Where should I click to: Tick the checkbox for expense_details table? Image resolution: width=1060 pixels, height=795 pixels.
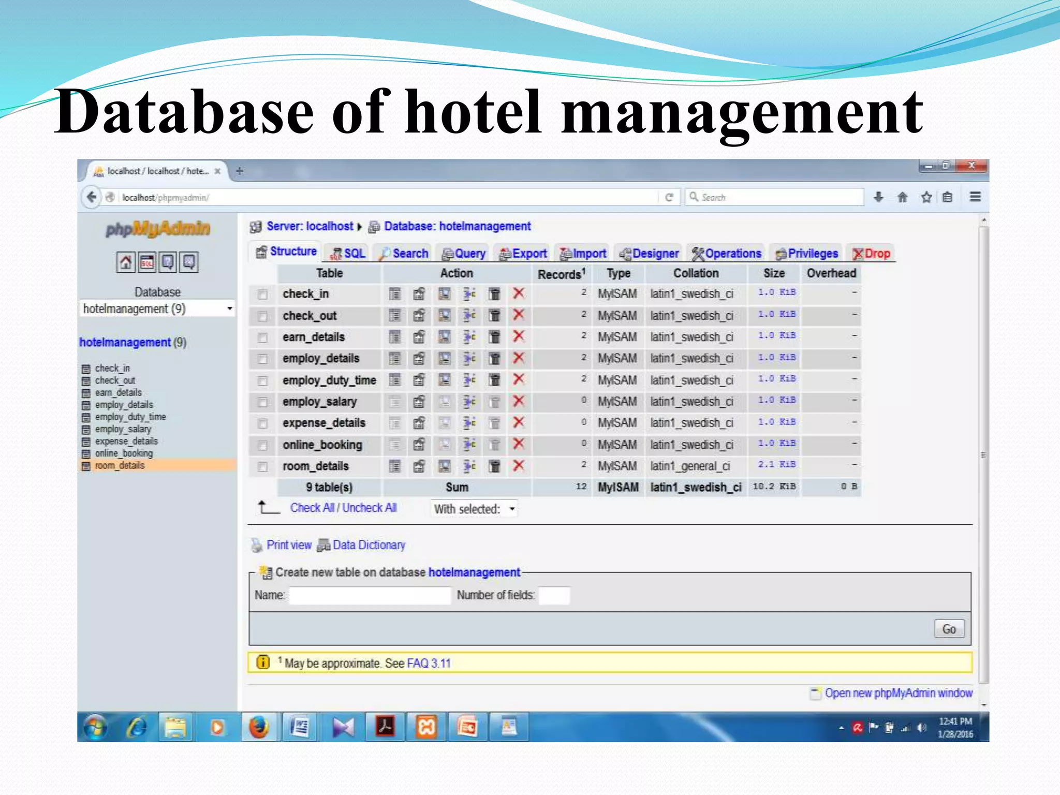[x=263, y=424]
